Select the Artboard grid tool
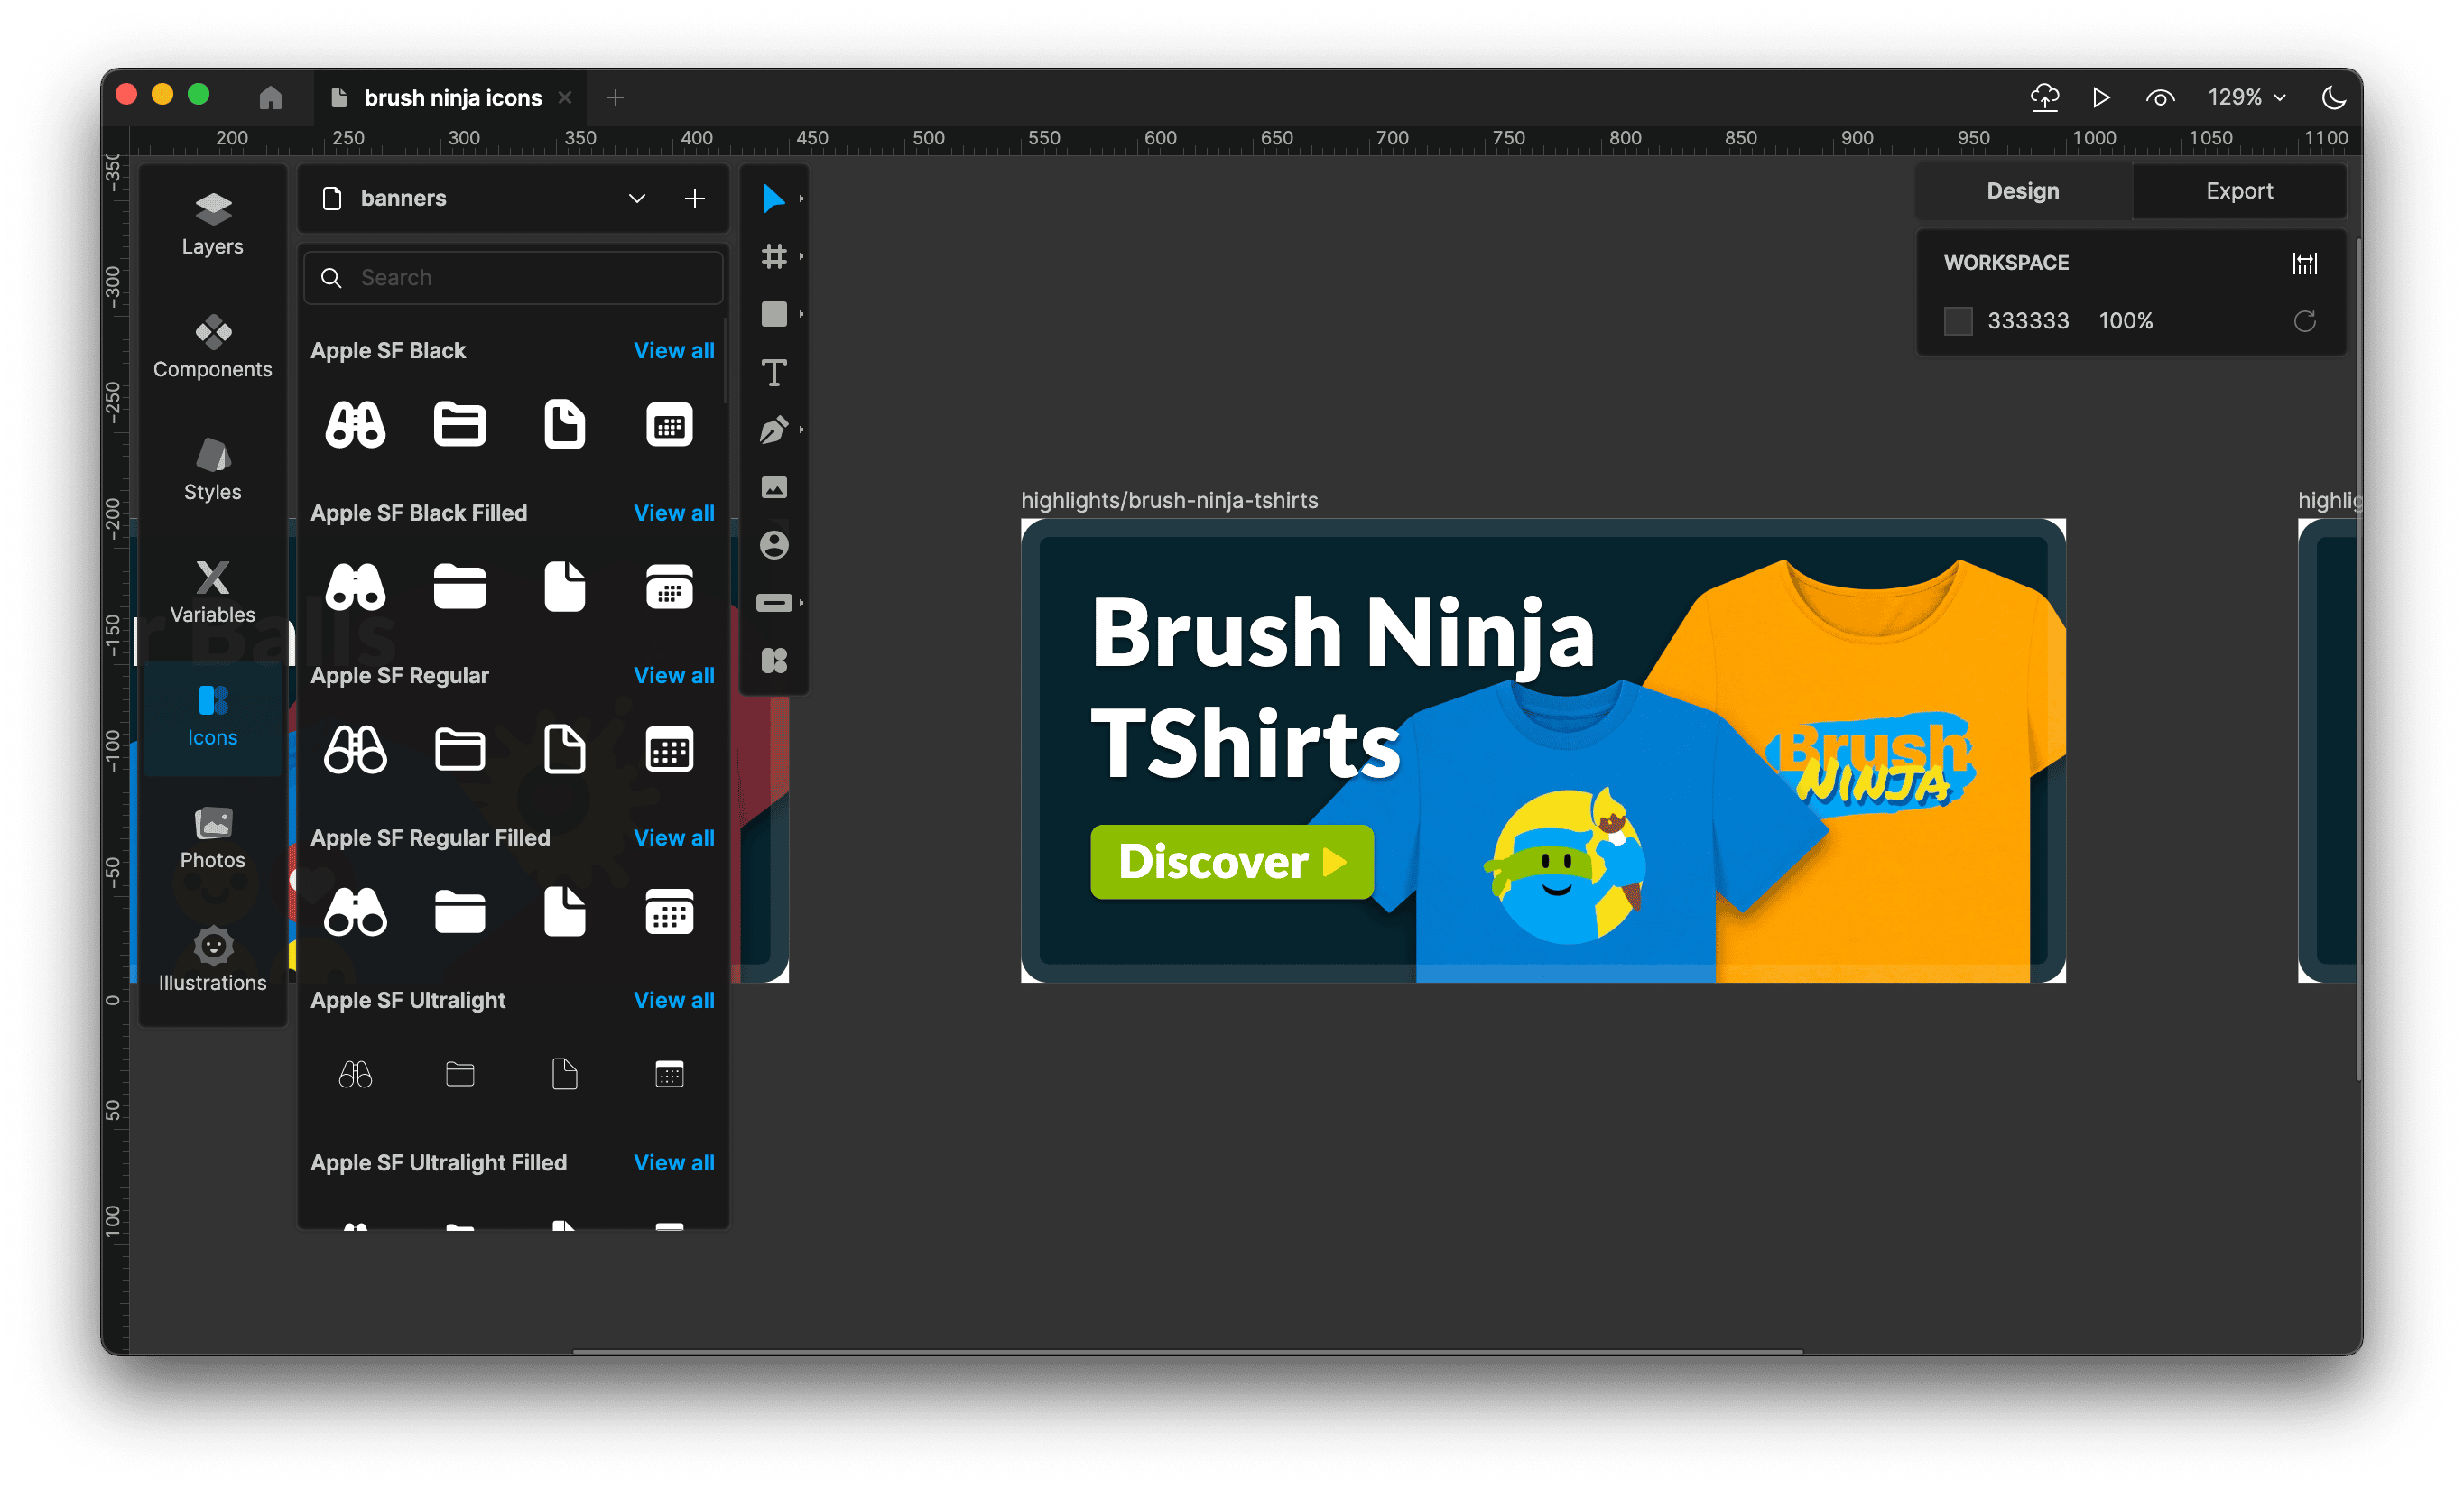 773,257
